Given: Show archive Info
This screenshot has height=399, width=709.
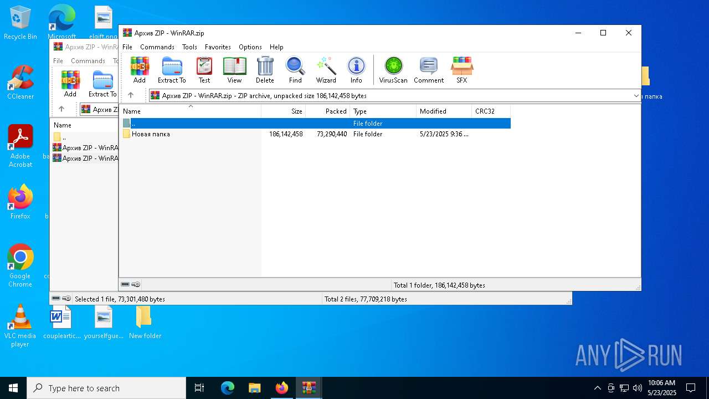Looking at the screenshot, I should pyautogui.click(x=356, y=70).
